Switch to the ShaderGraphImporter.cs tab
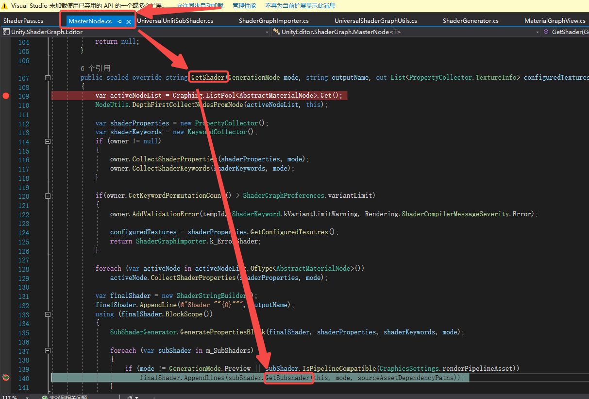The height and width of the screenshot is (399, 589). [x=273, y=20]
